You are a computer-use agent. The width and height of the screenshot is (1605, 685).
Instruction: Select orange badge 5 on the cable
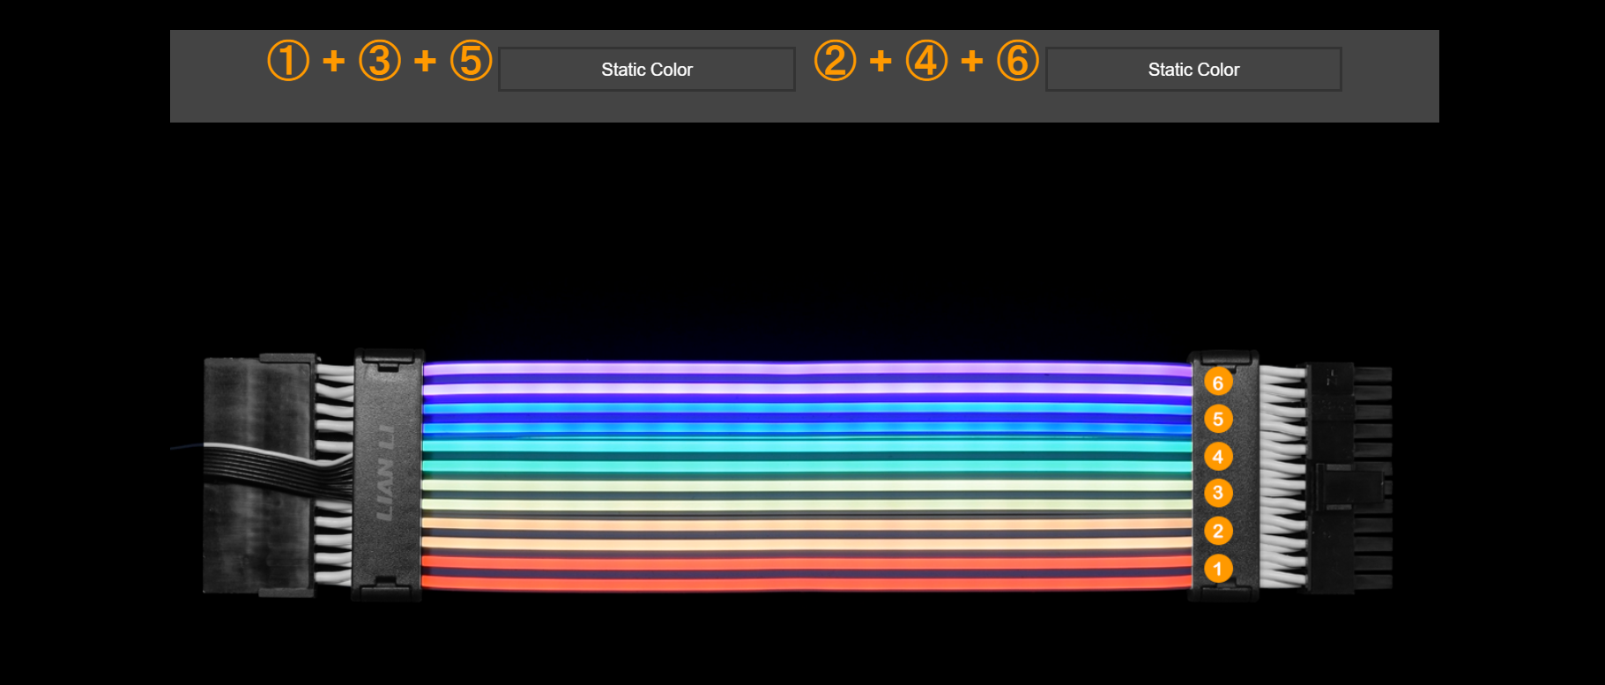(1218, 419)
